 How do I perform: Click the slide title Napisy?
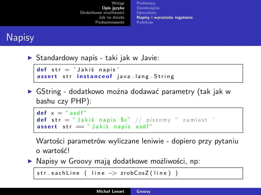20,37
